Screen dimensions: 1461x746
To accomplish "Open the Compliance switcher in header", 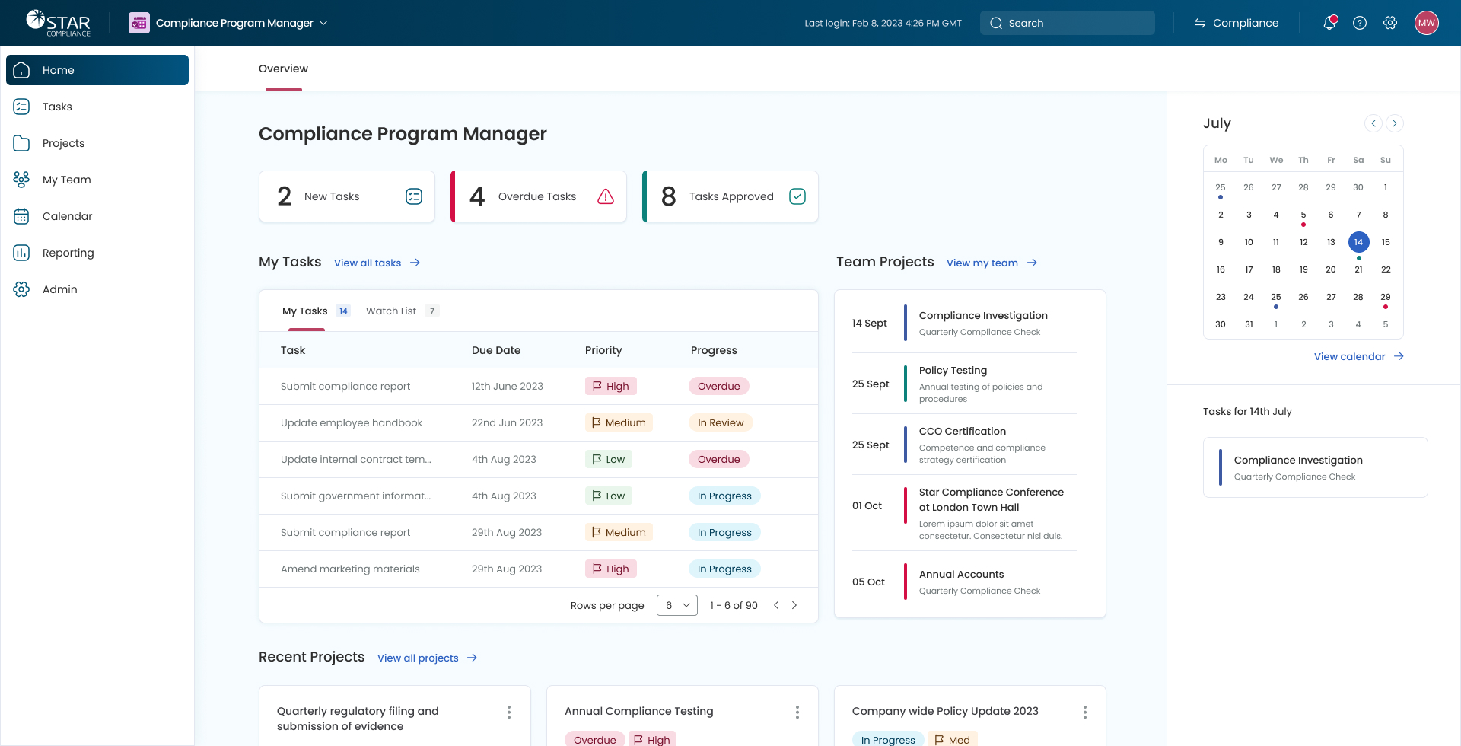I will (1237, 23).
